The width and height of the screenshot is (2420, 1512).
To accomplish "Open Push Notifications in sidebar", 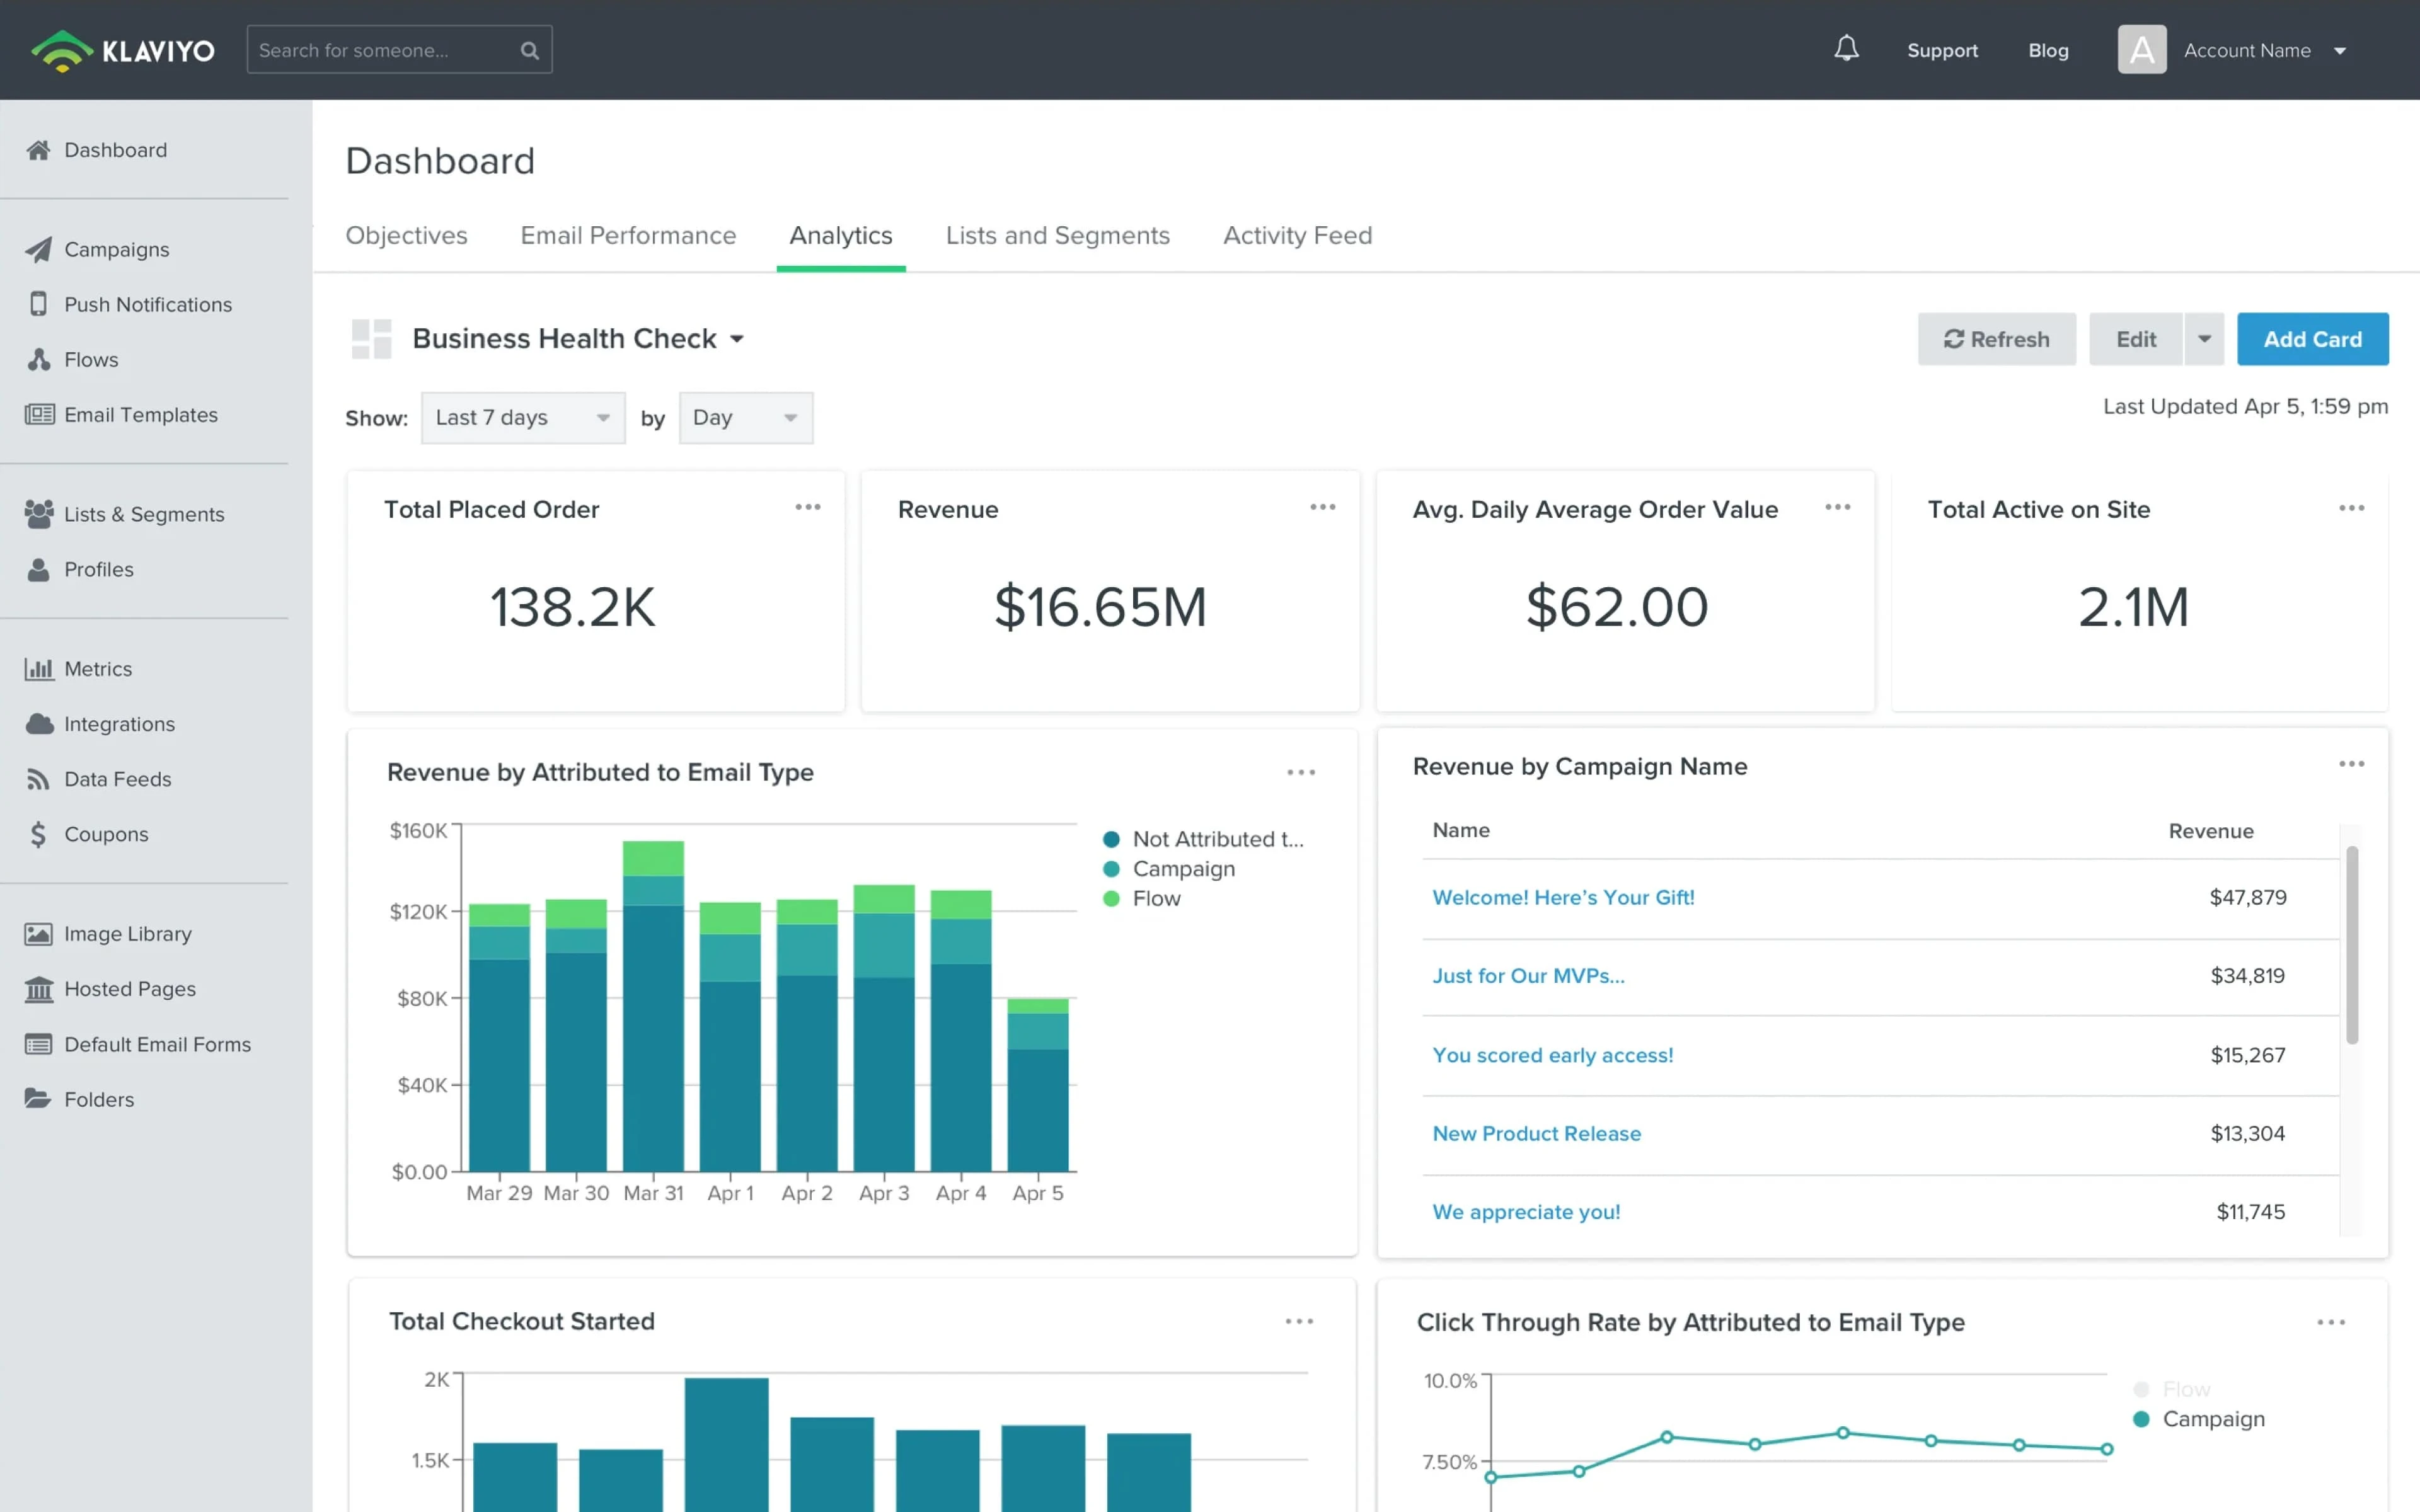I will pyautogui.click(x=147, y=304).
